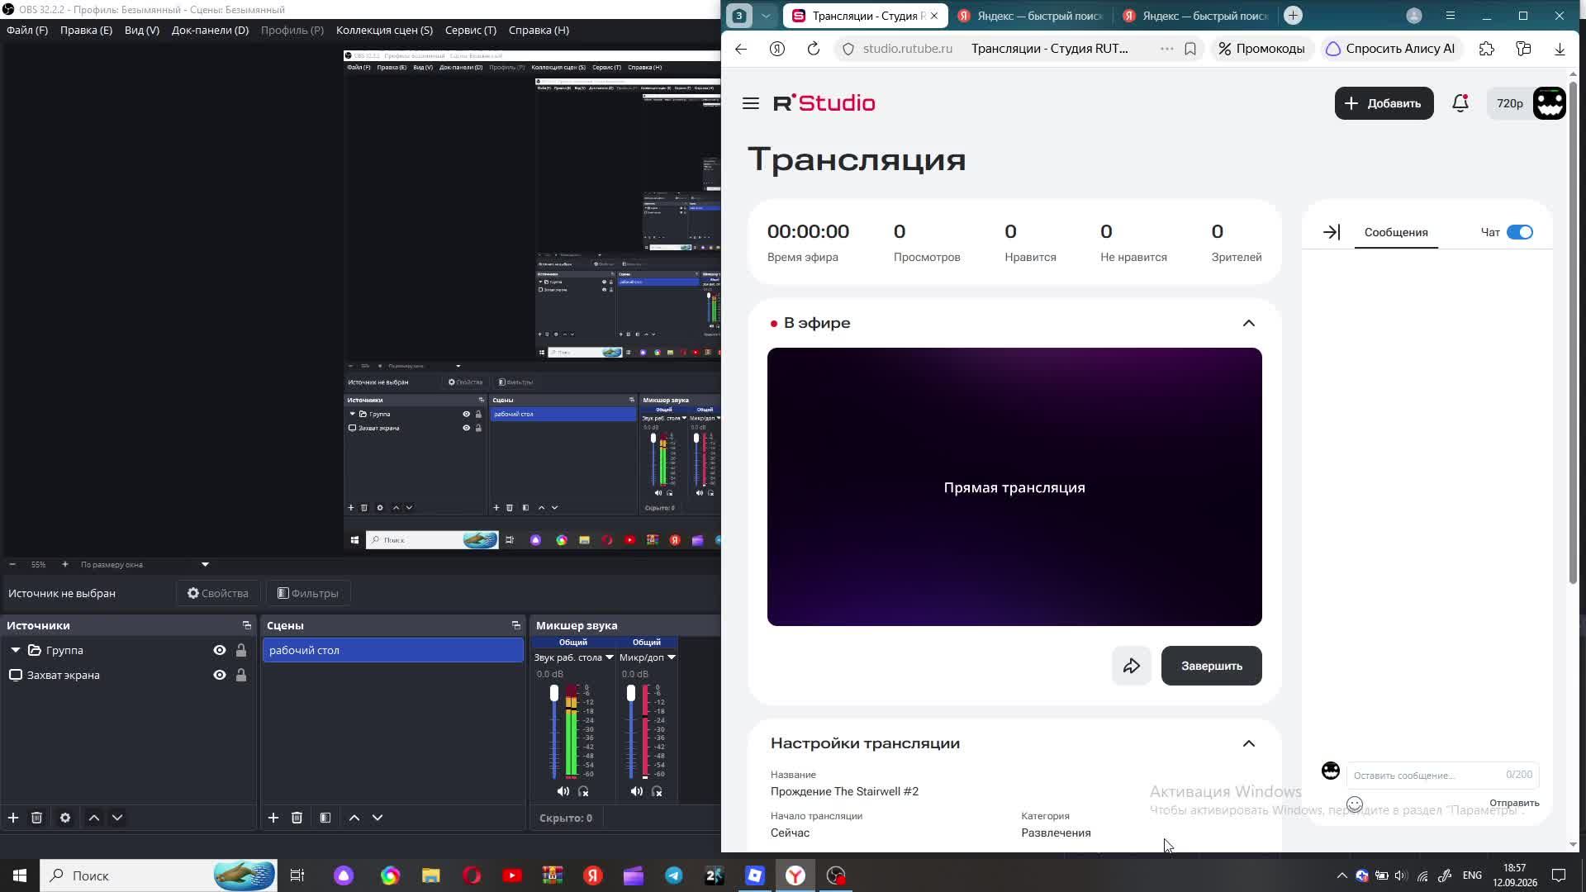Open the channel avatar menu

[1550, 103]
